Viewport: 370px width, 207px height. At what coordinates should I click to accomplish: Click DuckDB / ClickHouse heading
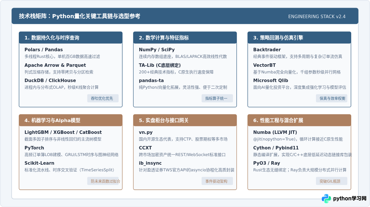tap(50, 81)
